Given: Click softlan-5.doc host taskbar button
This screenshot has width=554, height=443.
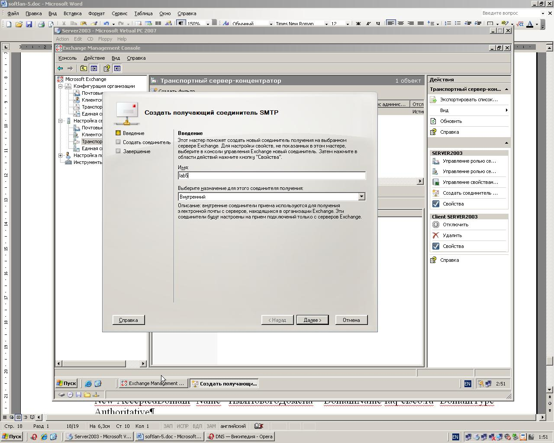Looking at the screenshot, I should click(169, 437).
